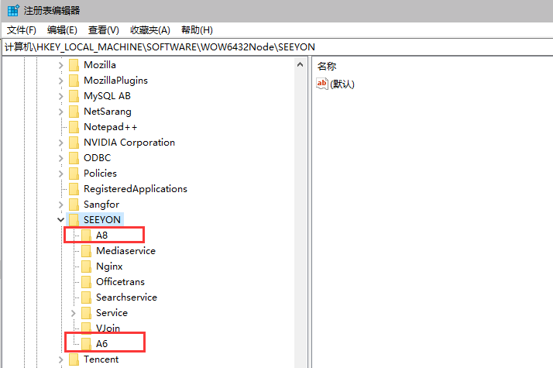Select the MySQL AB key label
The height and width of the screenshot is (368, 553).
point(107,96)
